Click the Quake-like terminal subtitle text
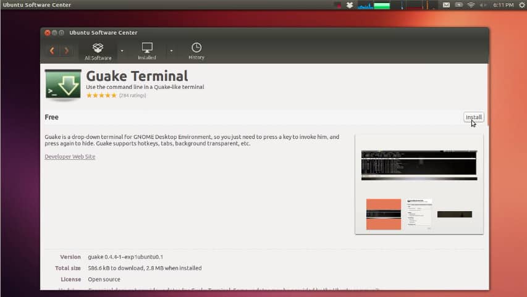The height and width of the screenshot is (297, 527). [145, 87]
